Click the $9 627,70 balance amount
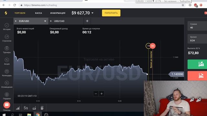This screenshot has height=116, width=207. (81, 13)
